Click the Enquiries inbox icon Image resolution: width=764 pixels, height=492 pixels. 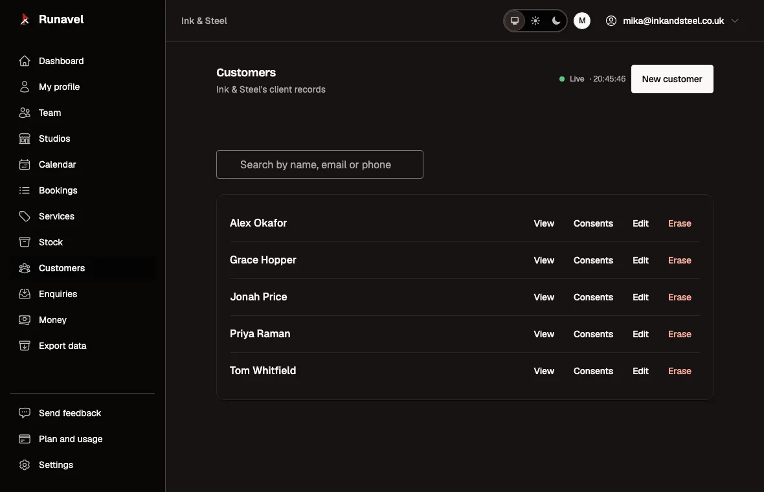pos(25,294)
